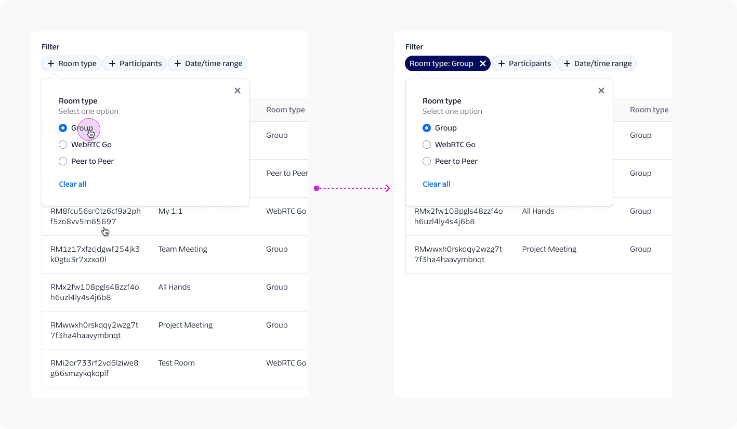The height and width of the screenshot is (429, 737).
Task: Select the Peer to Peer option
Action: 63,161
